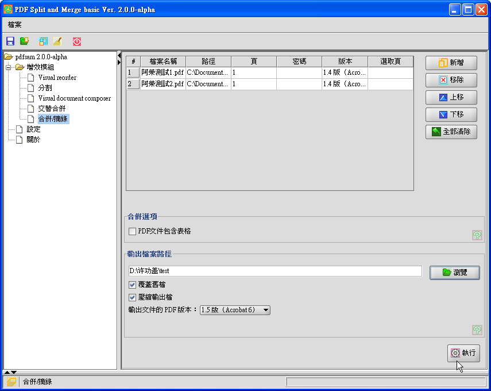
Task: Click the 全部清除 clear all button
Action: tap(451, 132)
